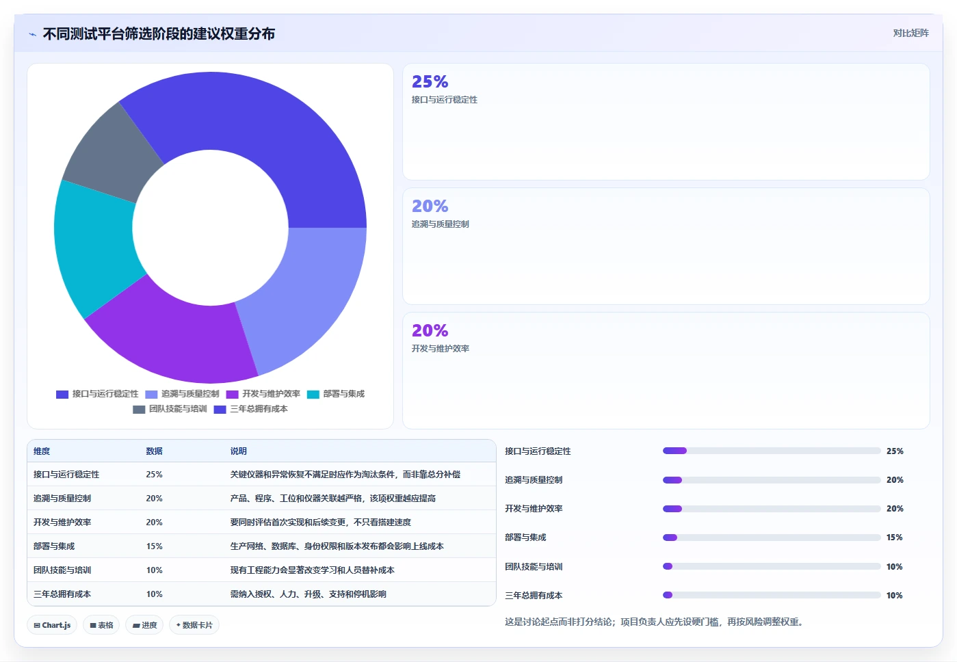Toggle legend item 三年总拥有成本
The image size is (957, 662).
coord(250,409)
